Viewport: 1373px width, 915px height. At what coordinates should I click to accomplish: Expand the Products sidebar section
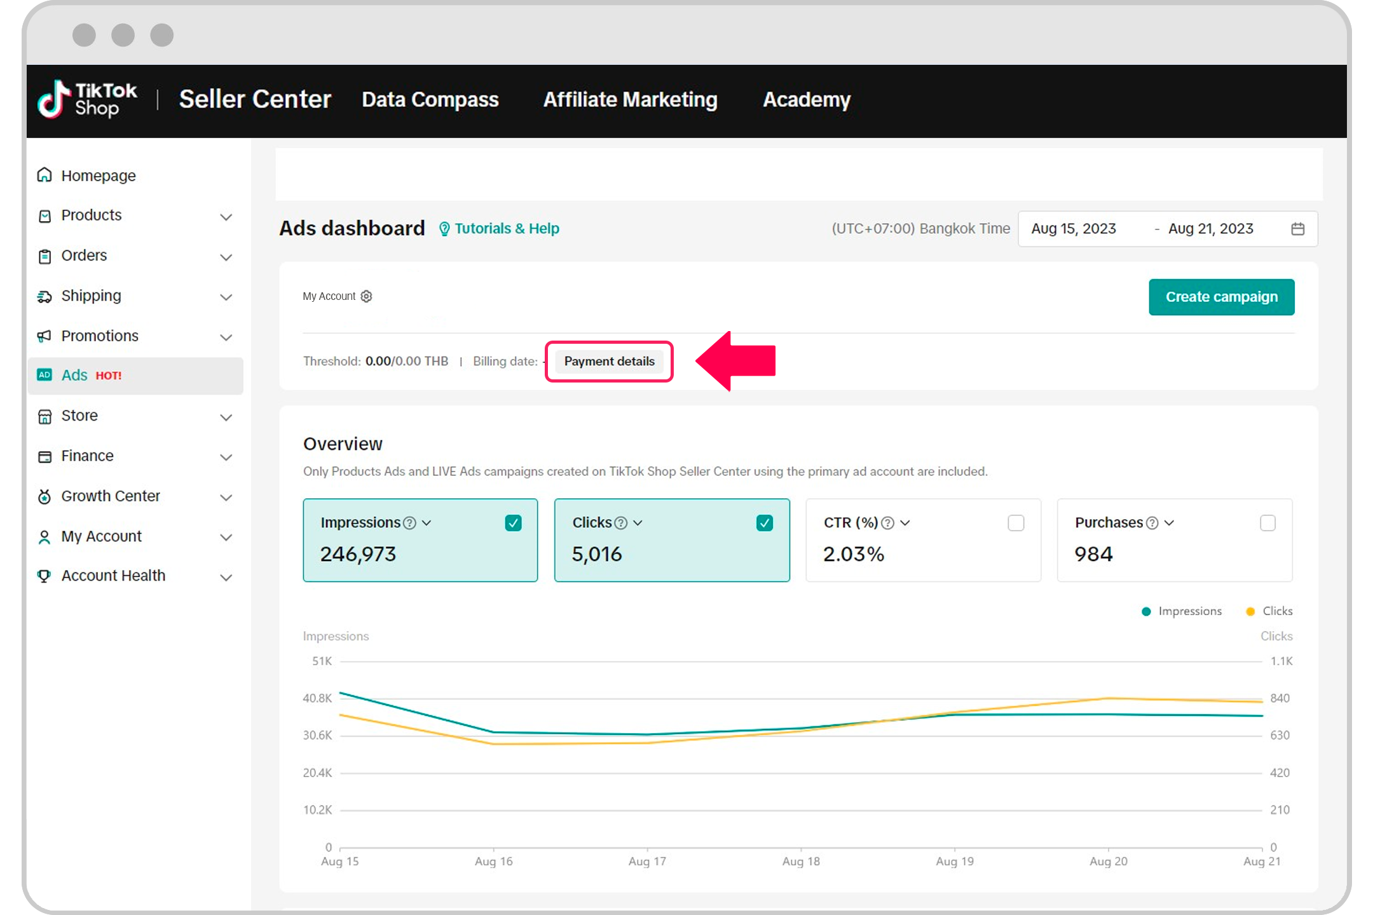pyautogui.click(x=226, y=216)
